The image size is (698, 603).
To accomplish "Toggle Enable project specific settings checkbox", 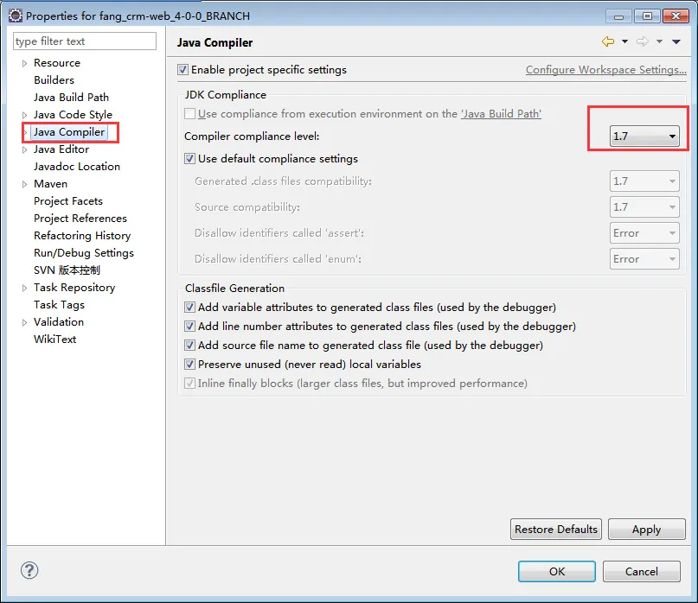I will pos(183,70).
